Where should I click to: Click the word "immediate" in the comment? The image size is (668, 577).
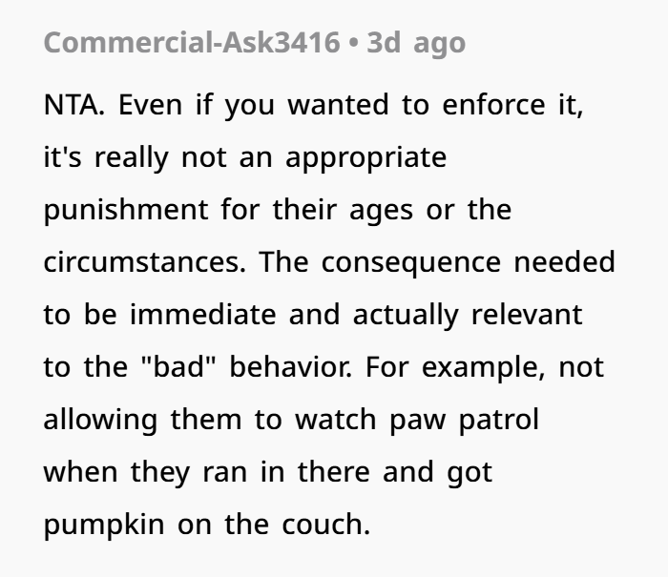tap(199, 315)
